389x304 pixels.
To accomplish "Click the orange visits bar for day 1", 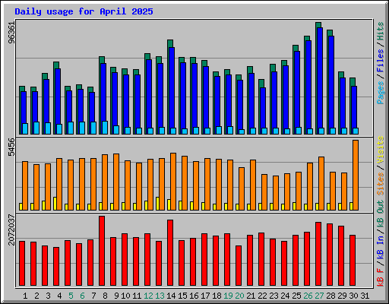I will point(25,185).
